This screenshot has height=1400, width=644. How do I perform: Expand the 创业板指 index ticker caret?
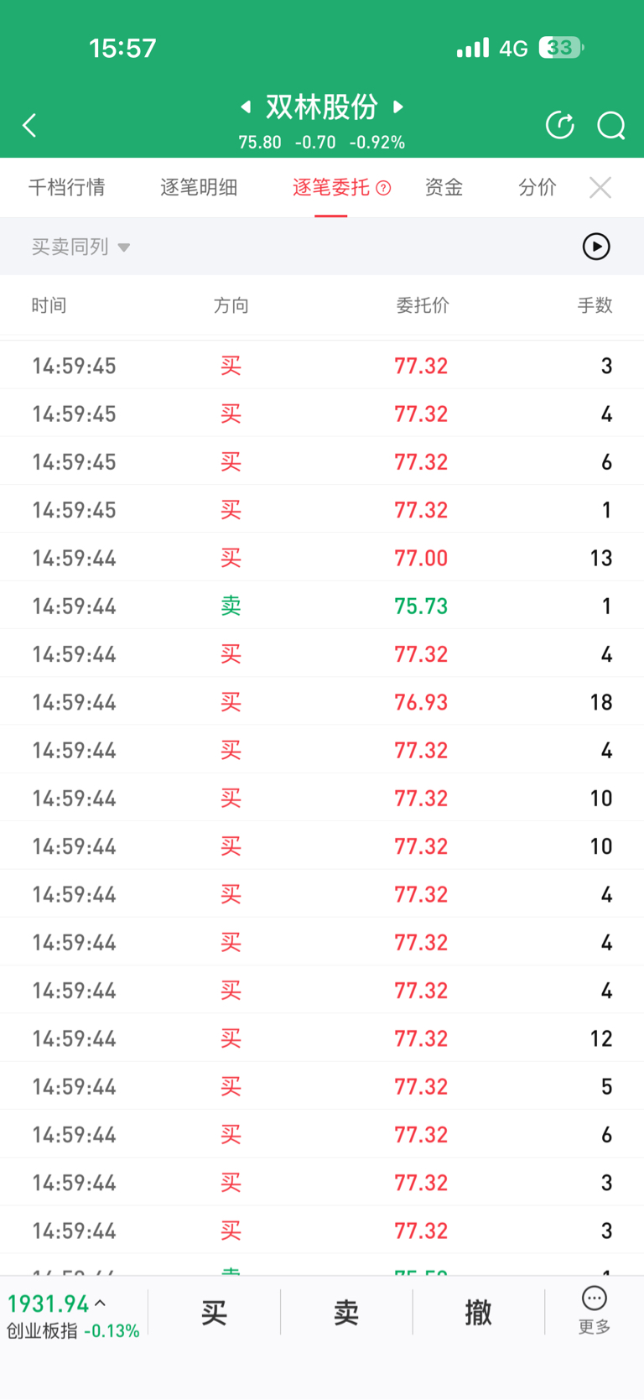[101, 1303]
